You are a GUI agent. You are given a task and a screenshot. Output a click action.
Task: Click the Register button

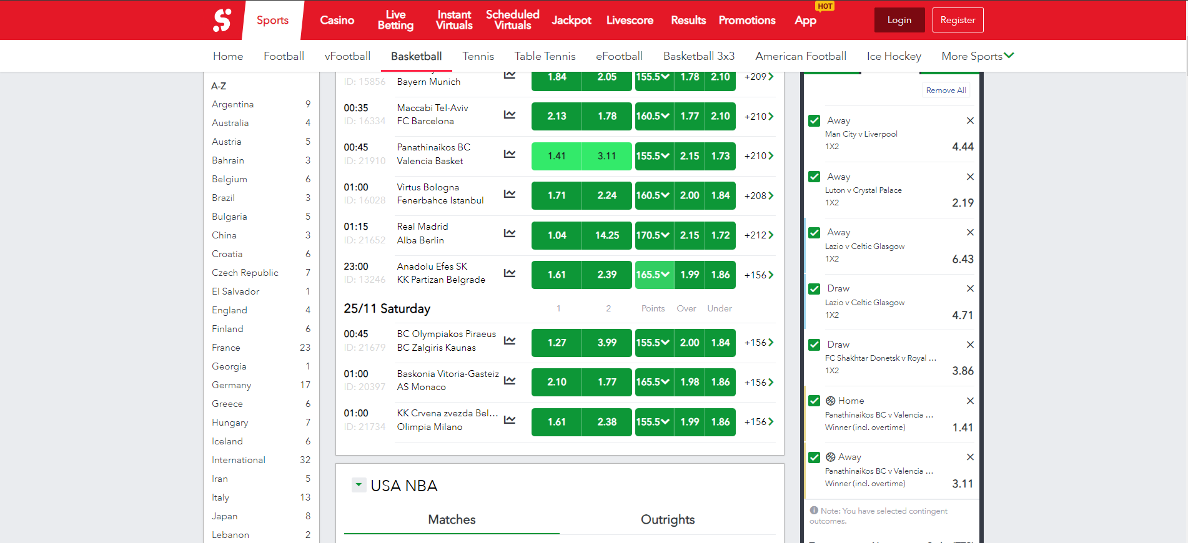(958, 20)
